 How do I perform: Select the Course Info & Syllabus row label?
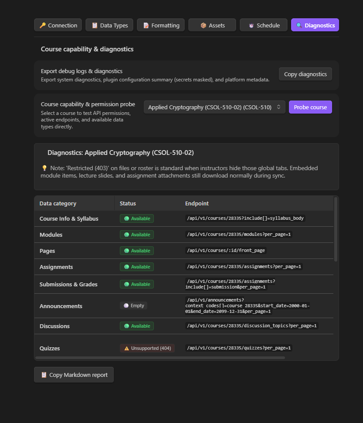69,219
